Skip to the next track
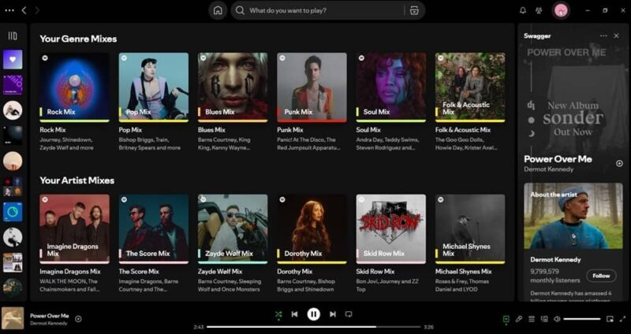 pyautogui.click(x=332, y=314)
